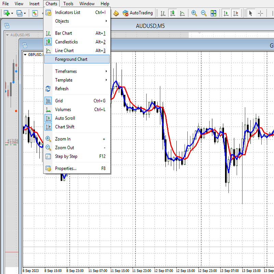Click the AutoTrading button
Screen dimensions: 274x274
138,13
